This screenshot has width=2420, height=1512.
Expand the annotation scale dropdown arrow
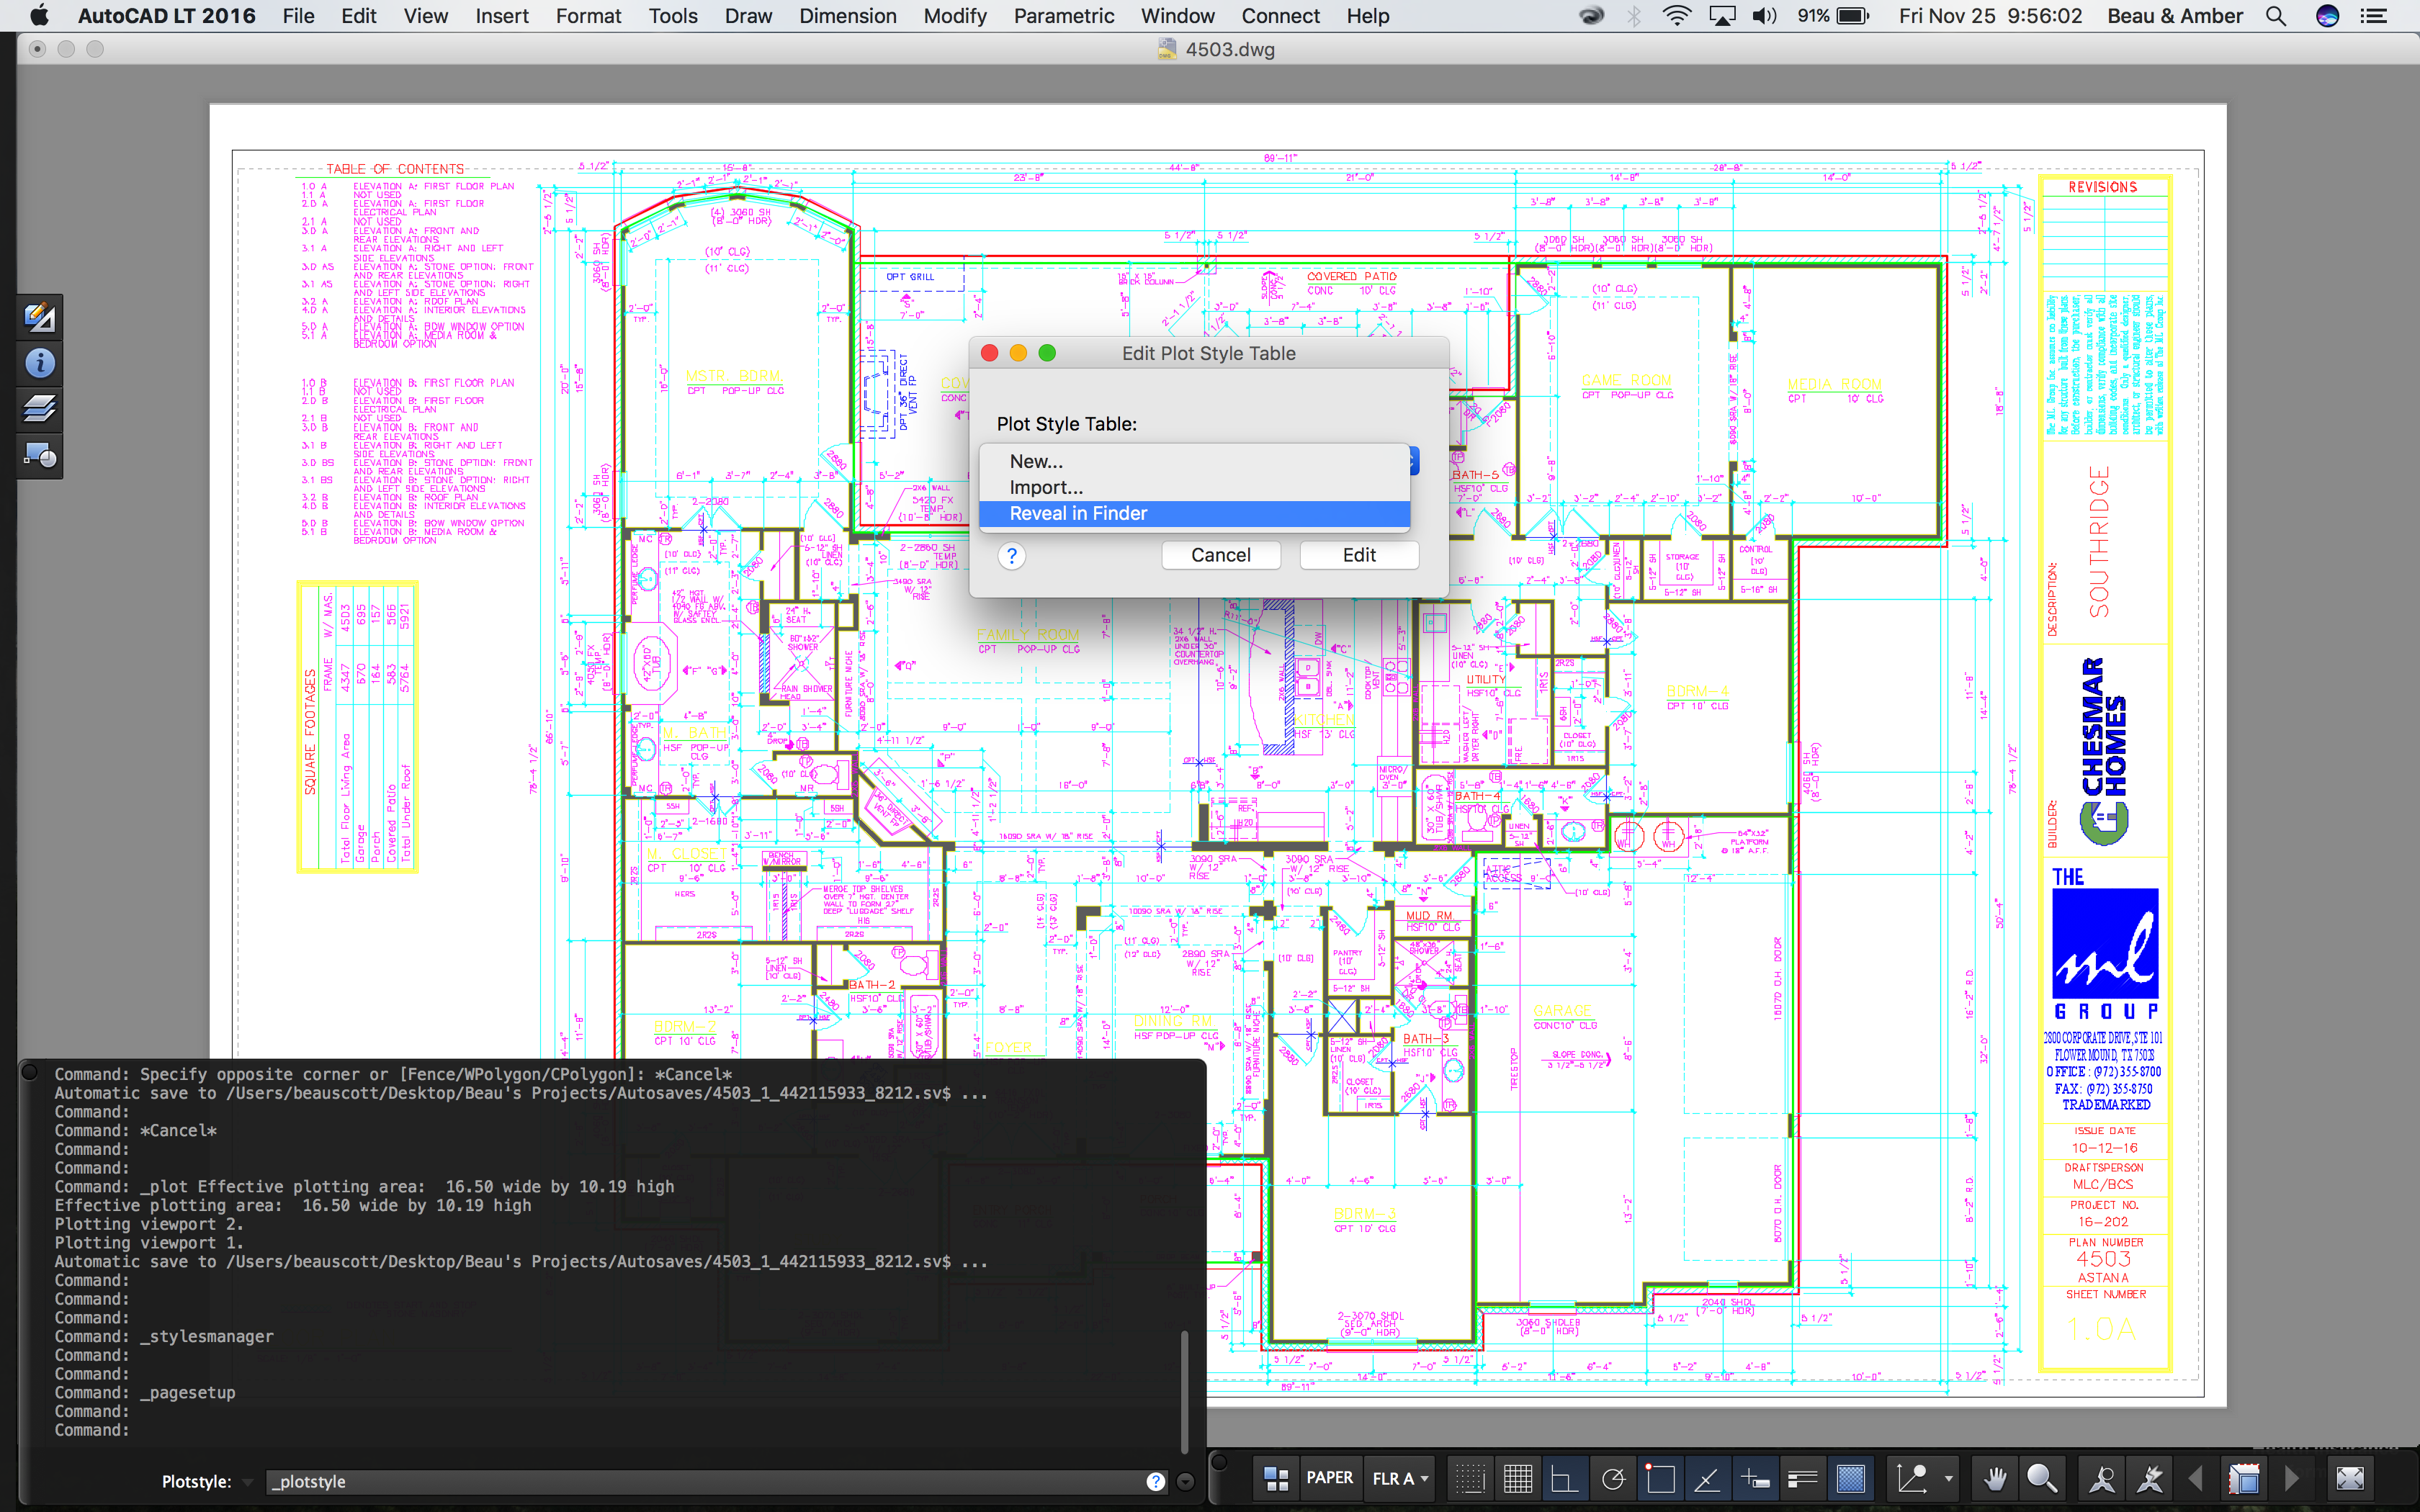(x=1948, y=1478)
